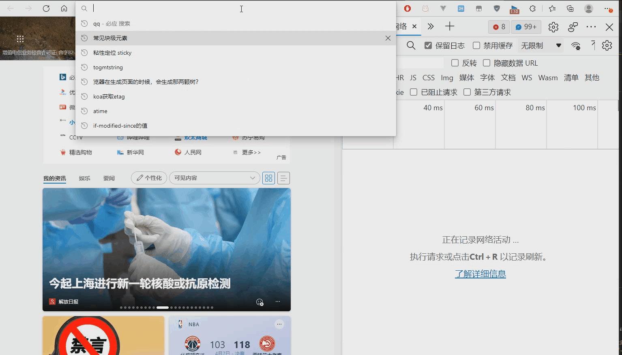
Task: Filter network by 其他 type
Action: [x=592, y=77]
